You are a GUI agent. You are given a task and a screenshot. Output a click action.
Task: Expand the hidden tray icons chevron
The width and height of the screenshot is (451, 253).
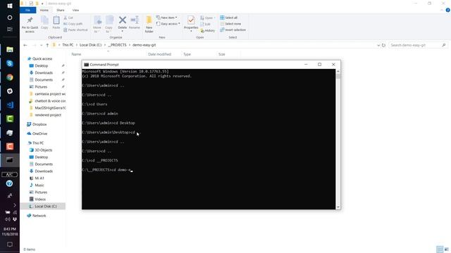point(15,205)
